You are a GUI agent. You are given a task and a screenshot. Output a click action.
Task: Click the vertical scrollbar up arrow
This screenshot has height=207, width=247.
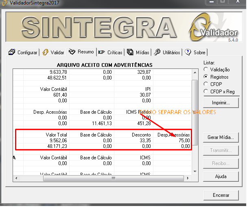(x=195, y=73)
